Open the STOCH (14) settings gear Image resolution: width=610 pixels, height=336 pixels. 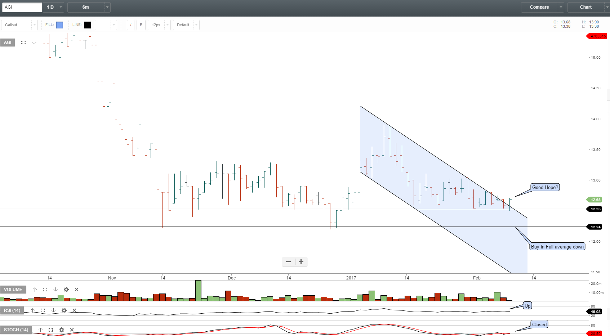click(61, 330)
